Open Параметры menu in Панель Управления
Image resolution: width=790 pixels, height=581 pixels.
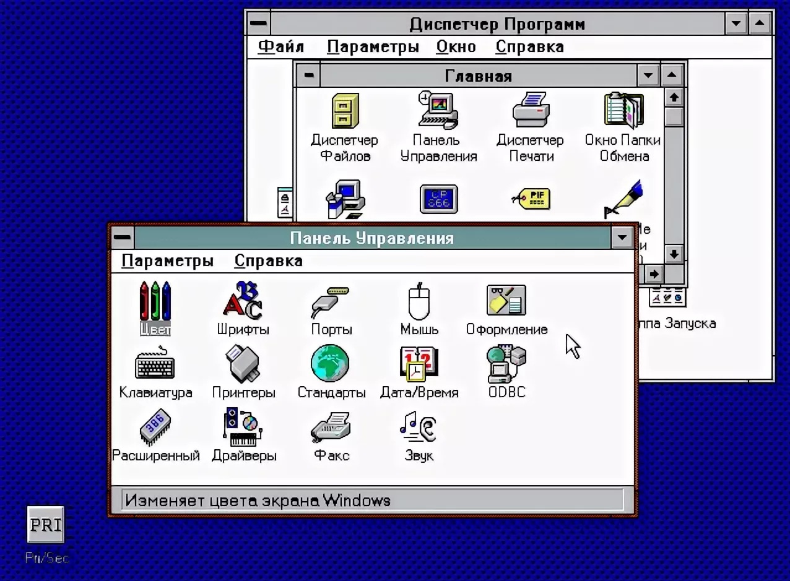[167, 260]
